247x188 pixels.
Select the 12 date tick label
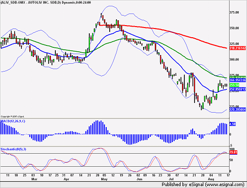[113, 175]
